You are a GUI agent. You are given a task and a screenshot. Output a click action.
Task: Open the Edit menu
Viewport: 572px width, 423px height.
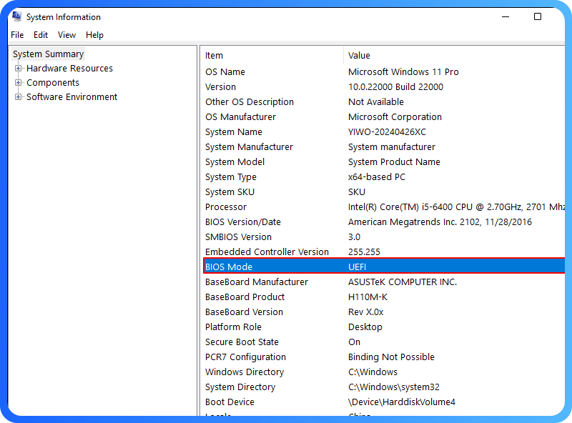pyautogui.click(x=41, y=35)
